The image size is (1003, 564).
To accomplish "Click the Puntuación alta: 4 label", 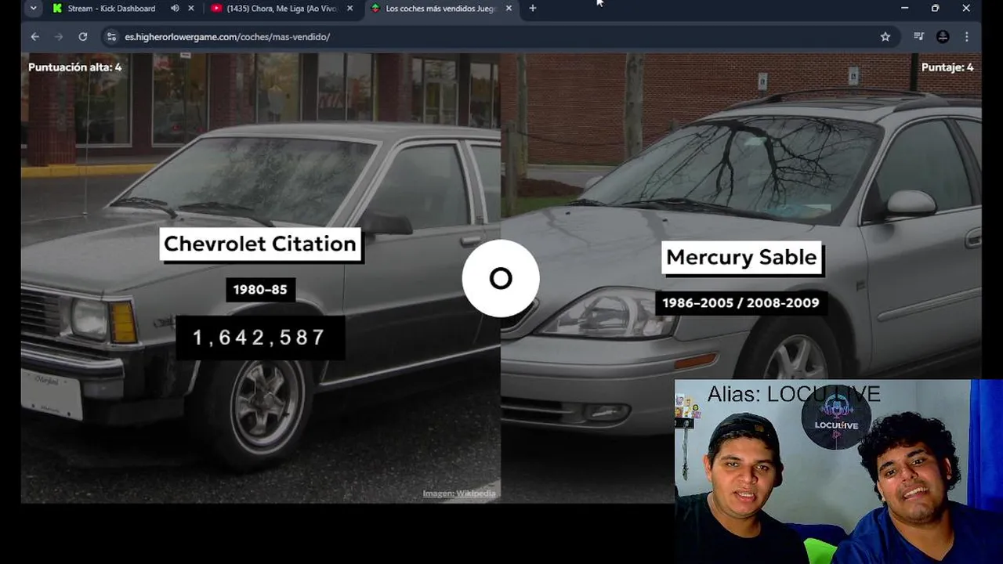I will pos(74,67).
